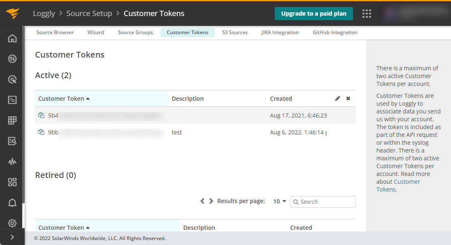The width and height of the screenshot is (451, 245).
Task: Click the retired tokens Search field
Action: 325,202
